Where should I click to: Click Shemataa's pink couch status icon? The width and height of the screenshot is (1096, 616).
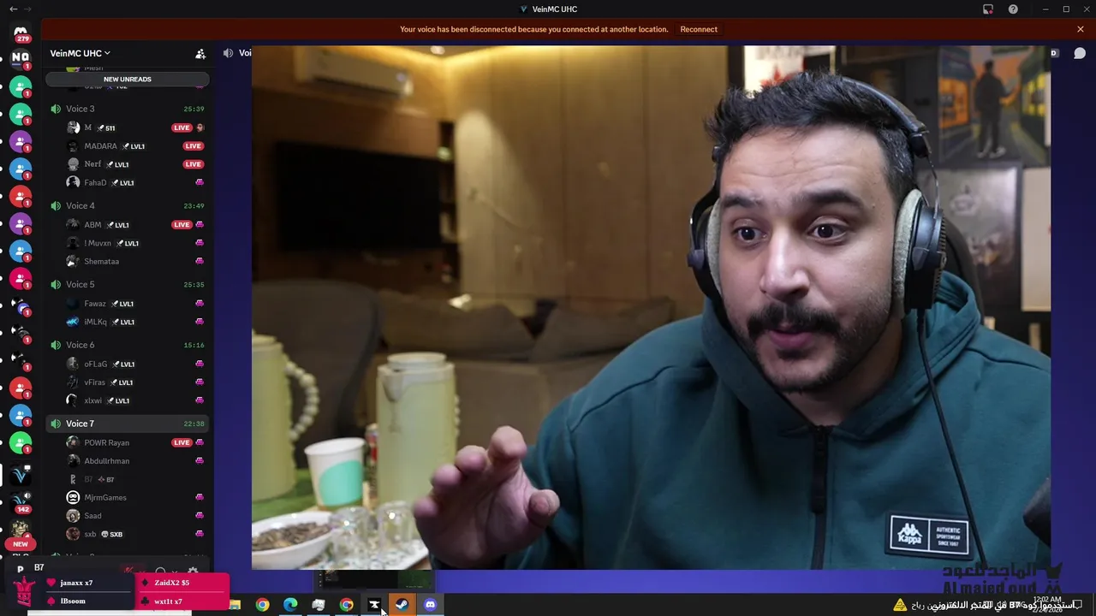[x=200, y=261]
